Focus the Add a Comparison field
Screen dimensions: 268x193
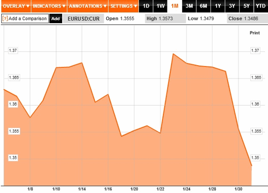[25, 18]
